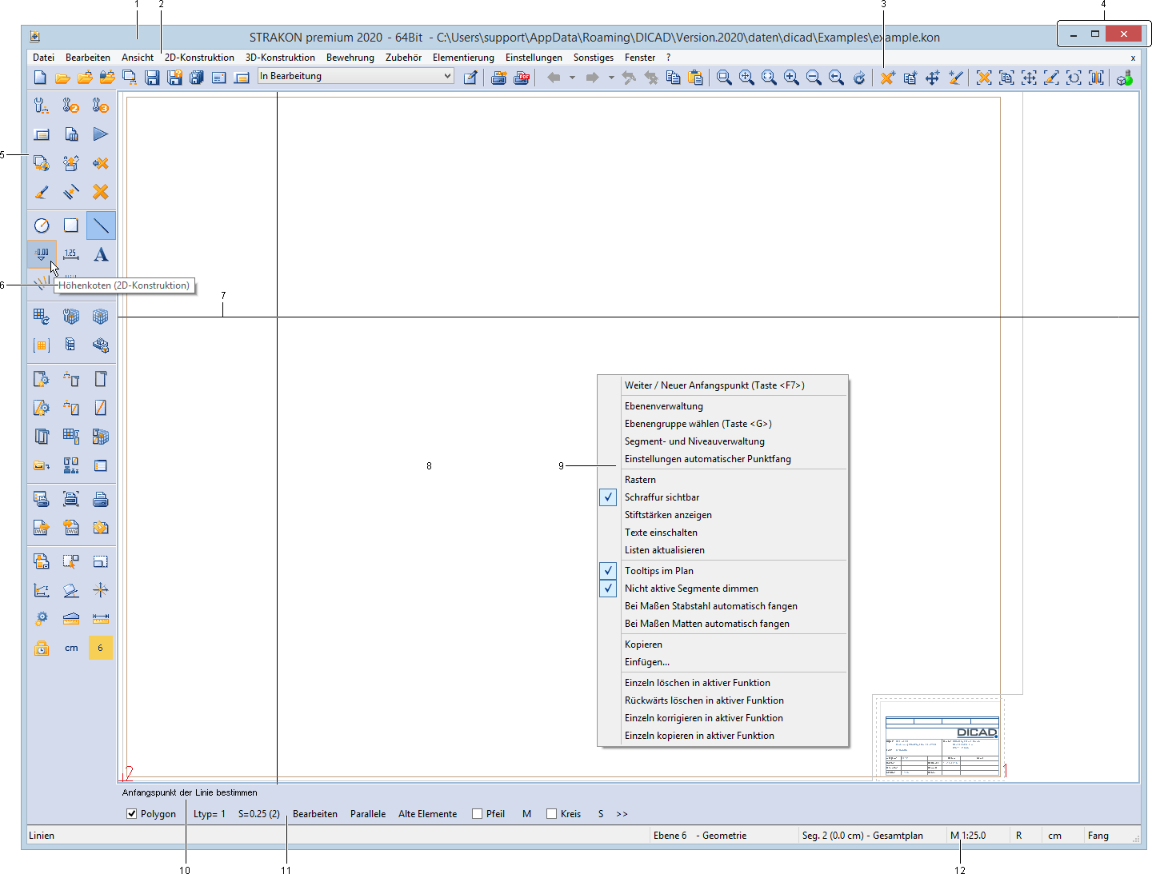Click Ebene 6 - Geometrie in status bar
The height and width of the screenshot is (874, 1152).
coord(700,836)
